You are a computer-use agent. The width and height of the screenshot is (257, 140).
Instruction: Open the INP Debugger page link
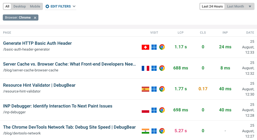[58, 106]
